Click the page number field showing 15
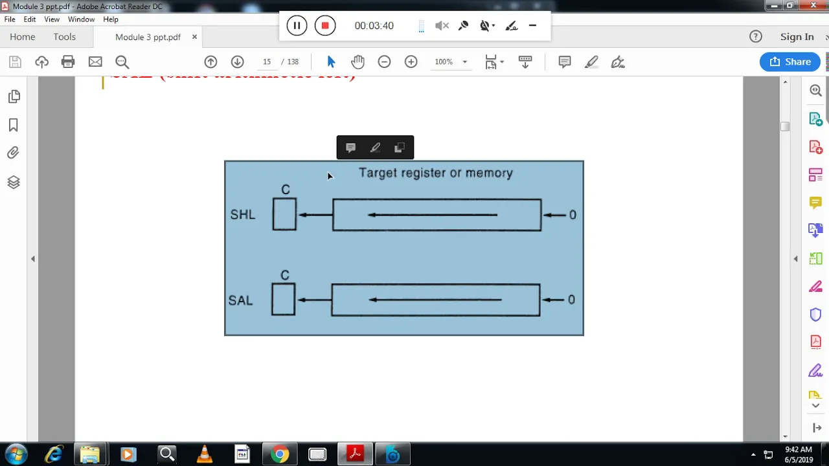Image resolution: width=829 pixels, height=466 pixels. (266, 62)
